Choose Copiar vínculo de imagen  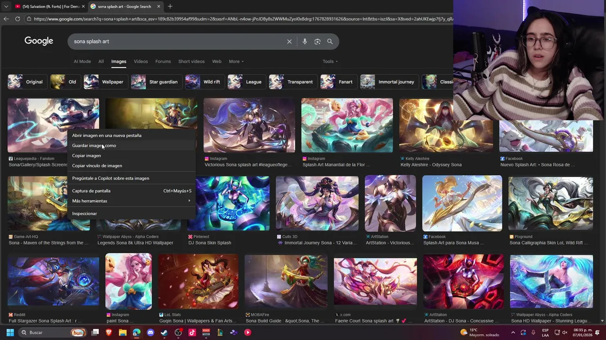(x=131, y=166)
